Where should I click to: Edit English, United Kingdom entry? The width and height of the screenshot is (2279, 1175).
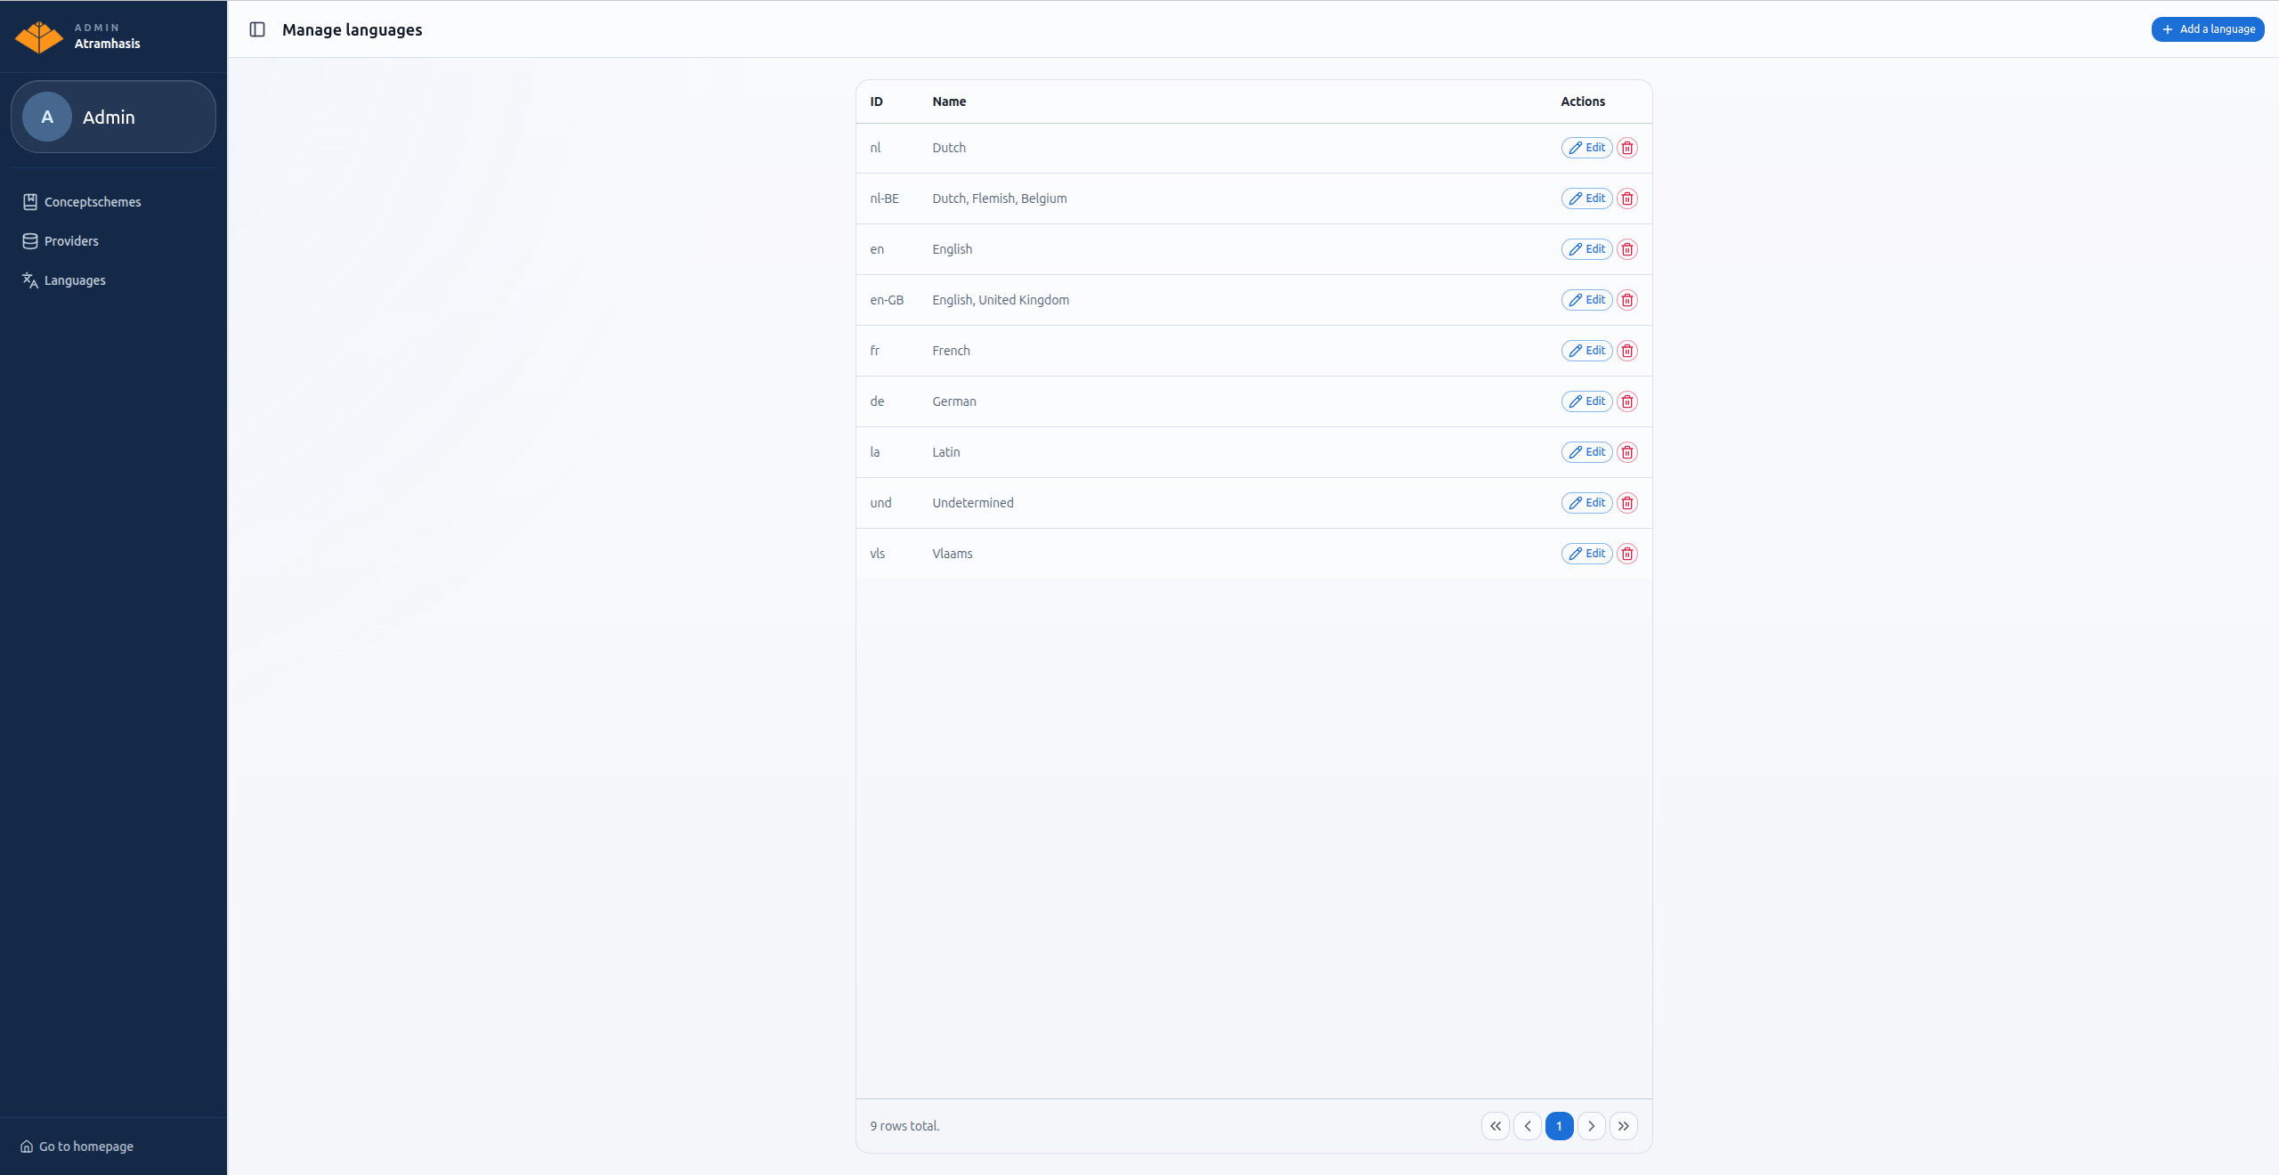pos(1586,300)
